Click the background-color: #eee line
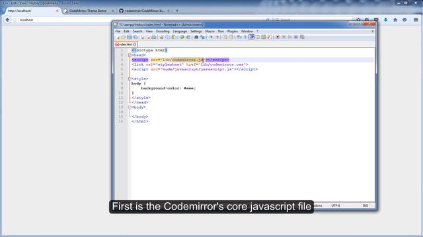The image size is (423, 237). (169, 88)
